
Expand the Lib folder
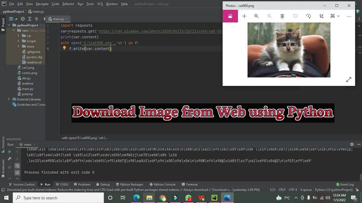point(18,36)
